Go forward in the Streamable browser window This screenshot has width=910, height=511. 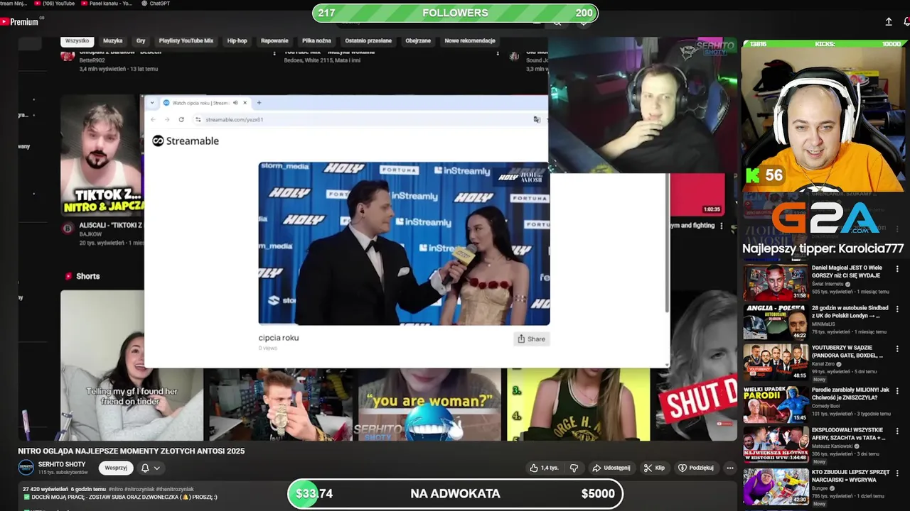click(167, 119)
